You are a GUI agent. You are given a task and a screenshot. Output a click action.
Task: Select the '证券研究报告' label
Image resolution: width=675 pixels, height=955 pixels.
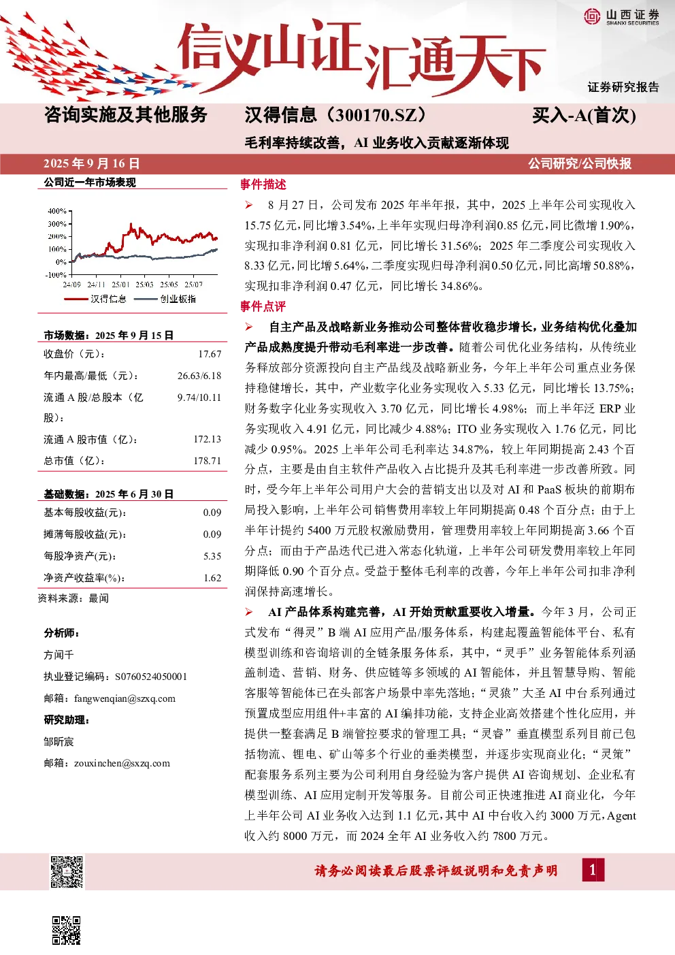(623, 87)
